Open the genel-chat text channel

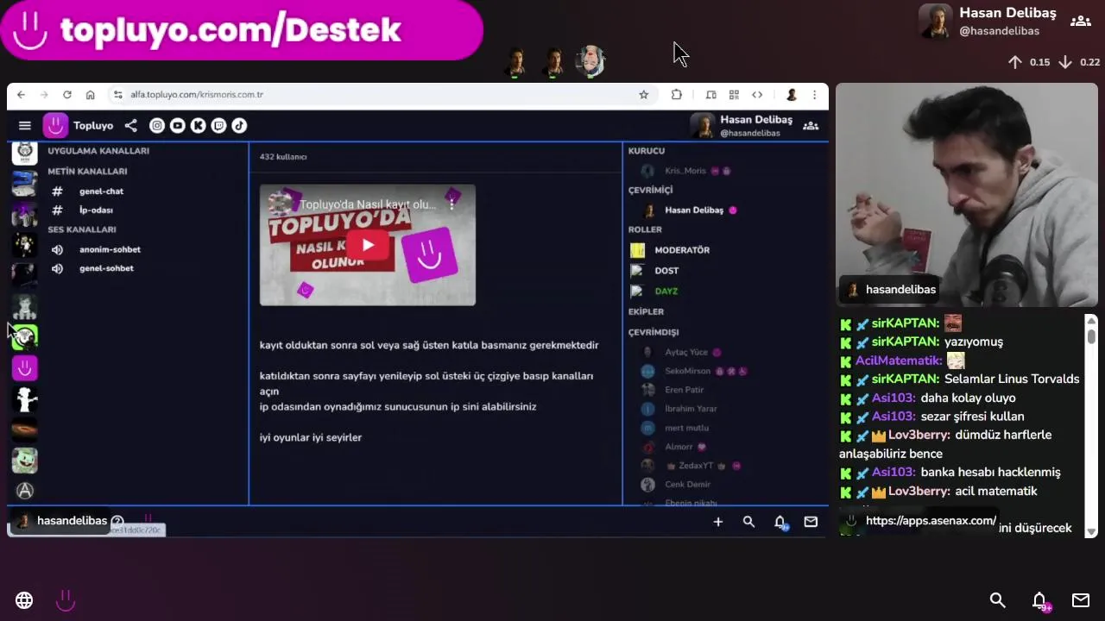pos(101,191)
